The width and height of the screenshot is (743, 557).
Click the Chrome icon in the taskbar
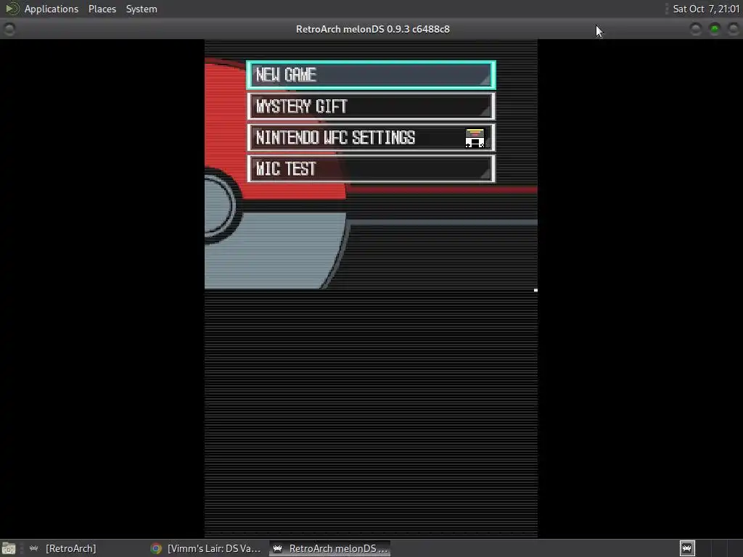click(x=156, y=548)
